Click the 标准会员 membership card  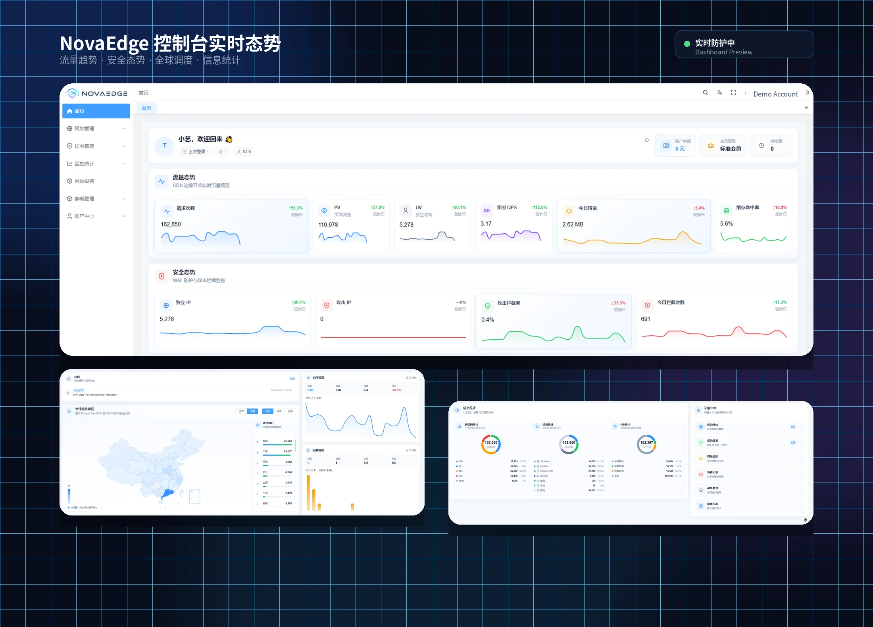click(x=723, y=145)
